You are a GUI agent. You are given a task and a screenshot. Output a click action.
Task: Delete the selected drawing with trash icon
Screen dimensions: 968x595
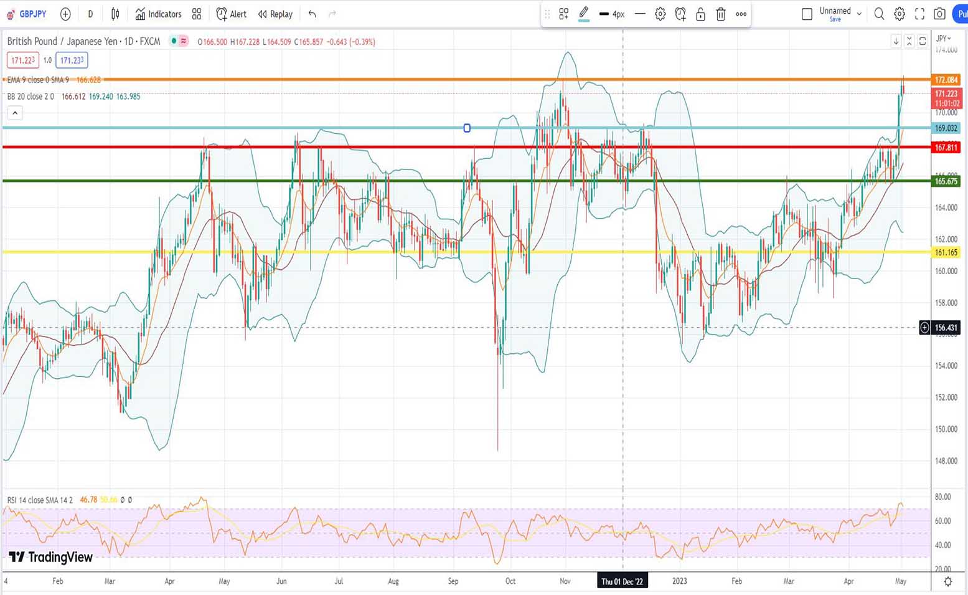(720, 14)
